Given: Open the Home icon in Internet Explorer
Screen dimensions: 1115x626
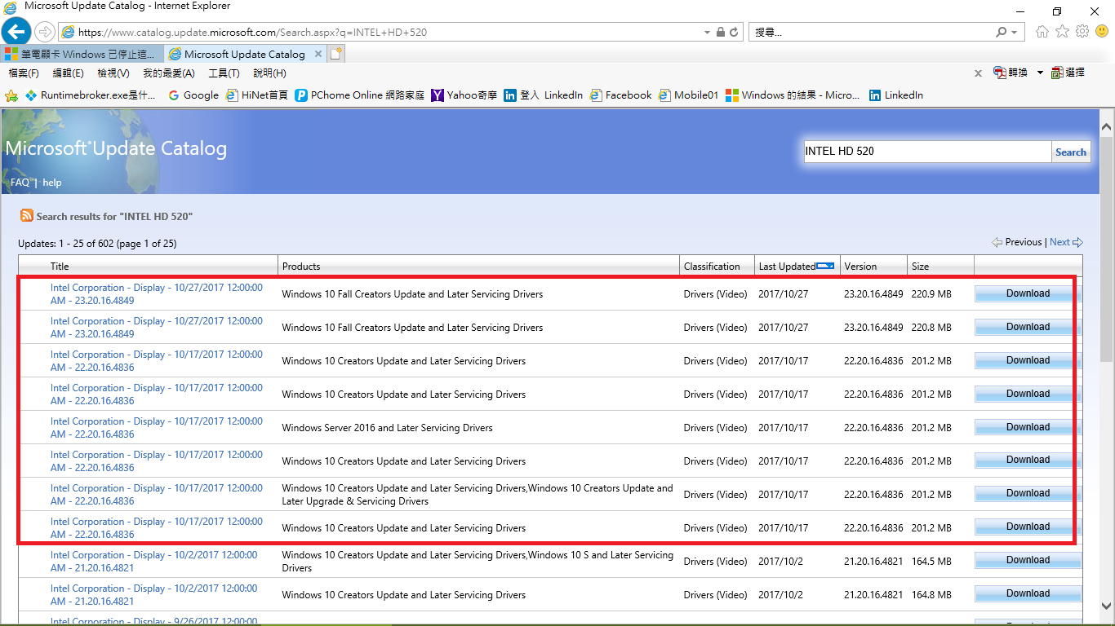Looking at the screenshot, I should [1042, 32].
